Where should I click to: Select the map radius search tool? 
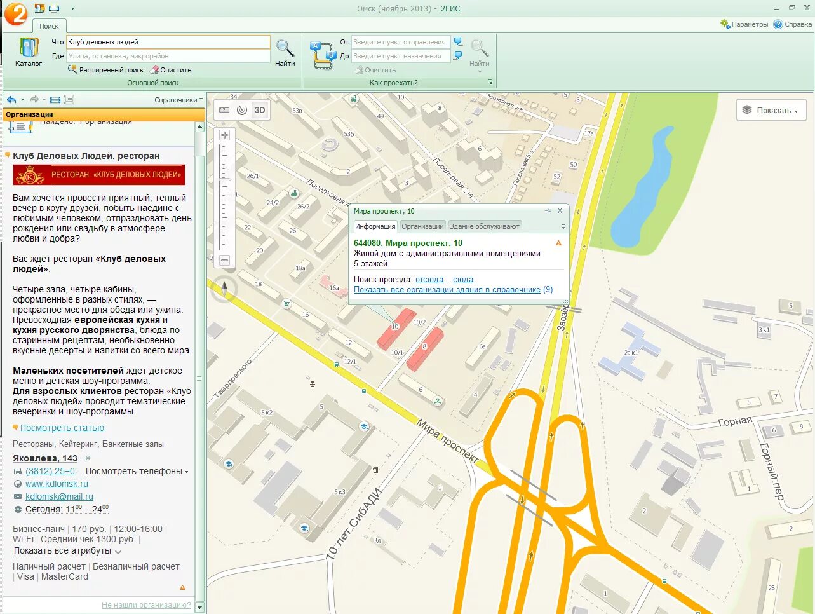(x=241, y=110)
